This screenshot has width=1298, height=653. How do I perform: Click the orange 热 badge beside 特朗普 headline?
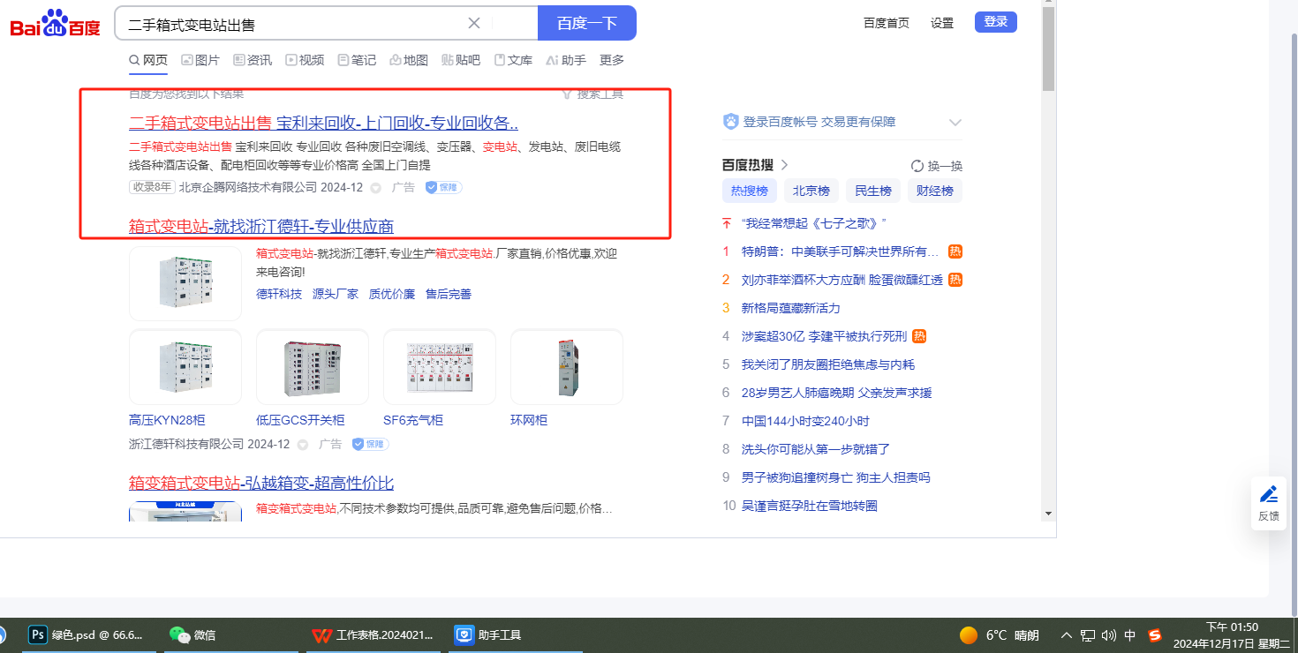[x=955, y=251]
